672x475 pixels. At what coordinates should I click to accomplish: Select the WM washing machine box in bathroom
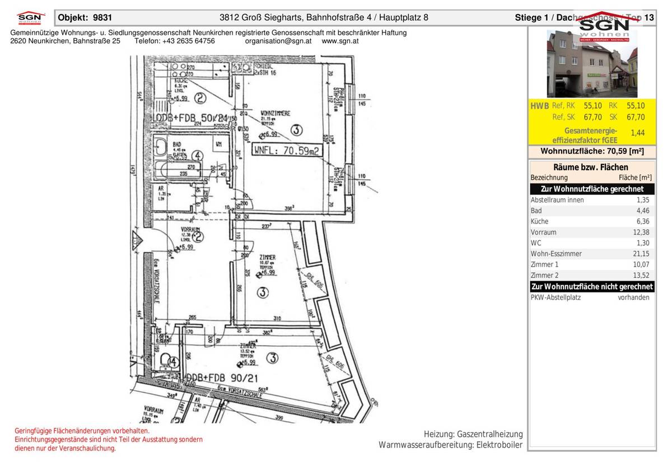click(218, 145)
